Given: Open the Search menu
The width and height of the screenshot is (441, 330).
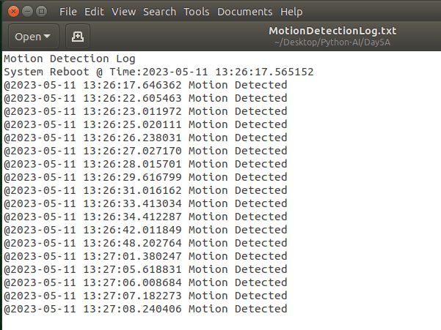Looking at the screenshot, I should pyautogui.click(x=160, y=12).
